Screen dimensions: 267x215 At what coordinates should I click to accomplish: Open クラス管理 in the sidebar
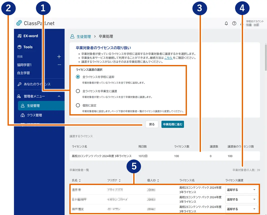click(x=34, y=115)
